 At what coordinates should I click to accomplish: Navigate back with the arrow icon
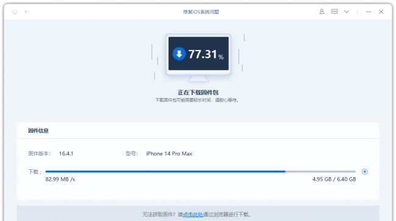coord(27,12)
